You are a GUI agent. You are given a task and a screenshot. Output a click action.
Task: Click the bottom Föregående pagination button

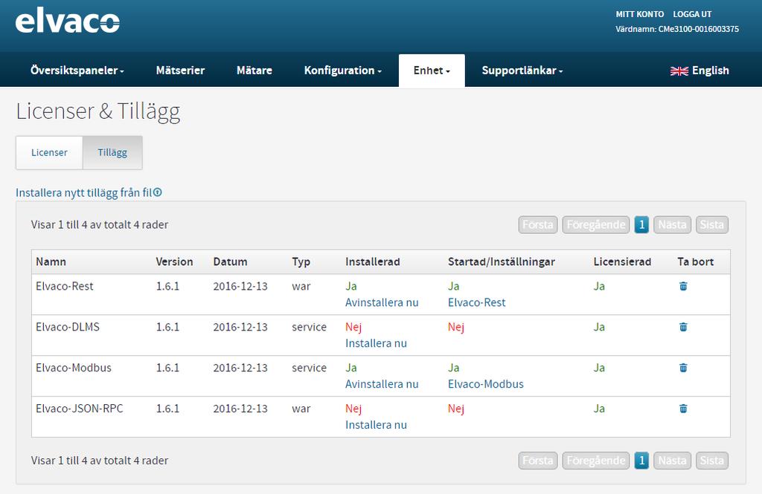pos(596,461)
